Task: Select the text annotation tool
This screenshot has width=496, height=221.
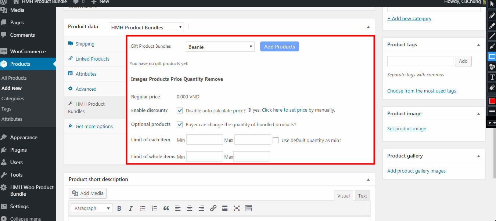Action: [492, 77]
